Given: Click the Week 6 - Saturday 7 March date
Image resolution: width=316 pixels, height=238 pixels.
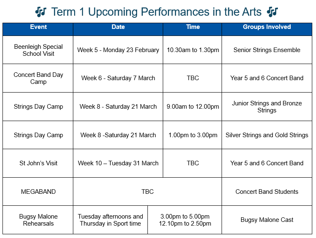Looking at the screenshot, I should (118, 78).
